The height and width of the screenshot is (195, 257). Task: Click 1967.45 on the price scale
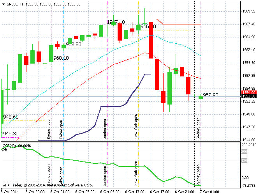point(249,24)
